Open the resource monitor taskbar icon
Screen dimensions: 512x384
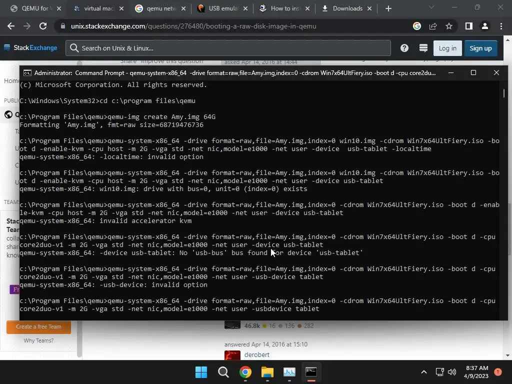pos(289,372)
